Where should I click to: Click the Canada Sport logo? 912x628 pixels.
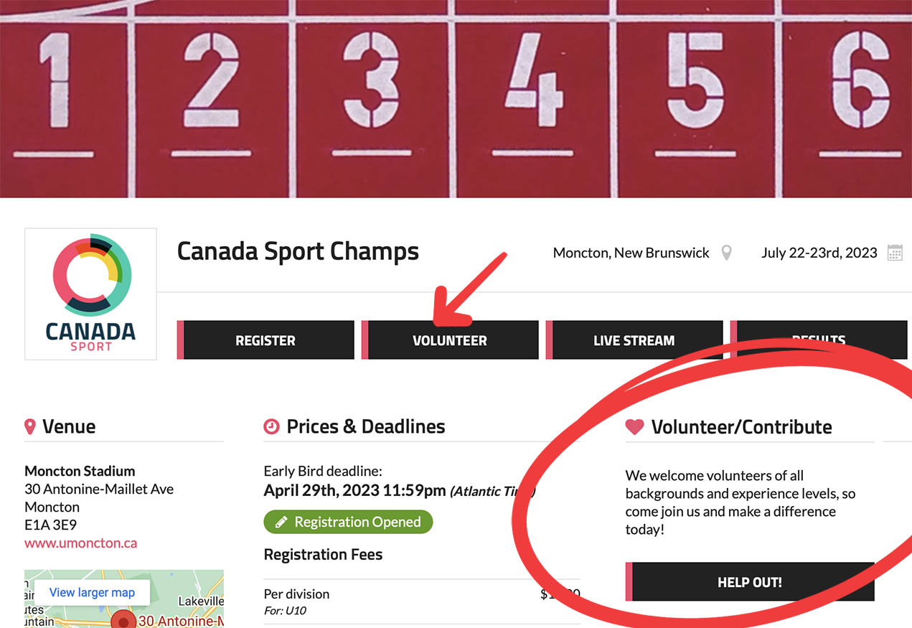coord(90,294)
